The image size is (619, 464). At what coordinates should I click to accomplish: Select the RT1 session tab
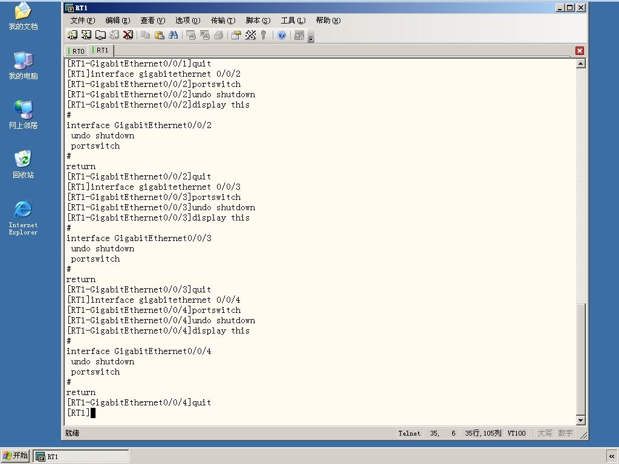[101, 50]
